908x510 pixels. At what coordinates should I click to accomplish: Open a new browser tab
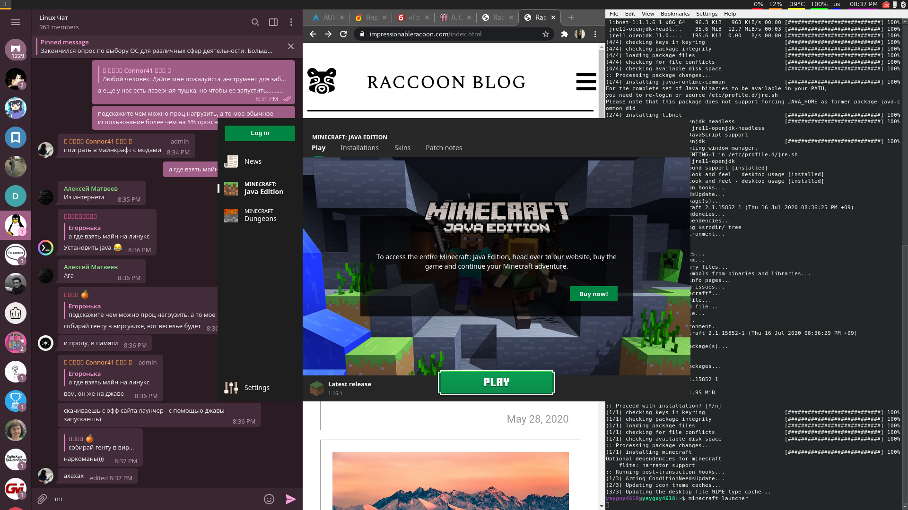(571, 17)
